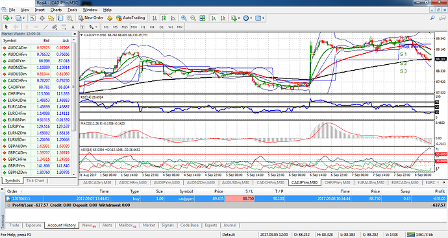The height and width of the screenshot is (238, 448).
Task: Switch to the EURAUDm,M30 chart tab
Action: pyautogui.click(x=371, y=183)
